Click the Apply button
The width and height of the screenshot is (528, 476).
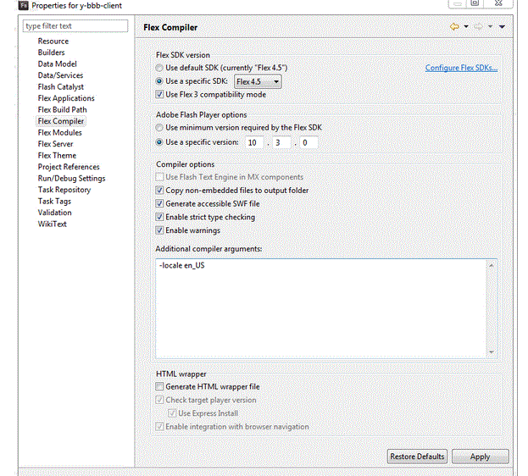click(480, 457)
